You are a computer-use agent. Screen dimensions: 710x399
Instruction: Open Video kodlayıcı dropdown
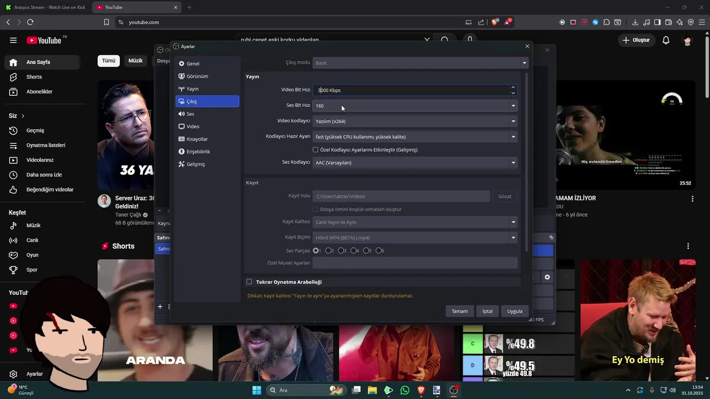click(x=415, y=121)
